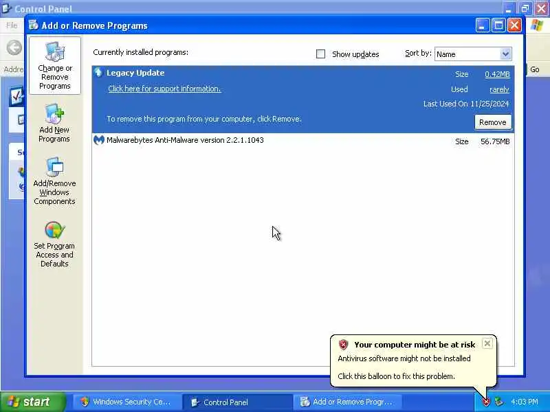Click the Last Used On 11/25/2024 text

[x=466, y=104]
